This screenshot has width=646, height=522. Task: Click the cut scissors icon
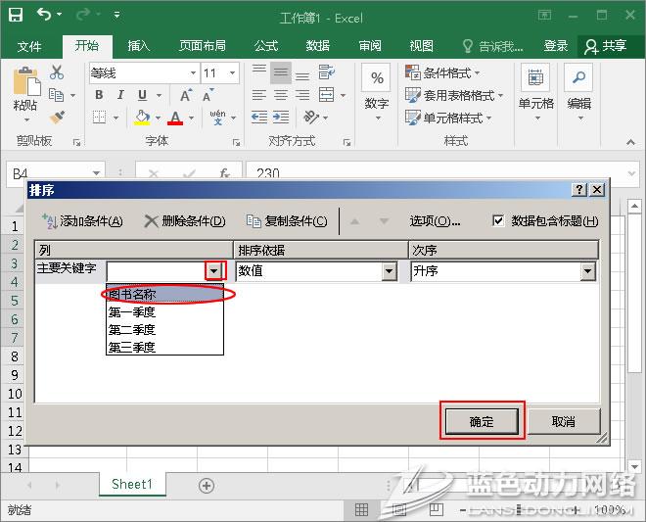pos(56,72)
